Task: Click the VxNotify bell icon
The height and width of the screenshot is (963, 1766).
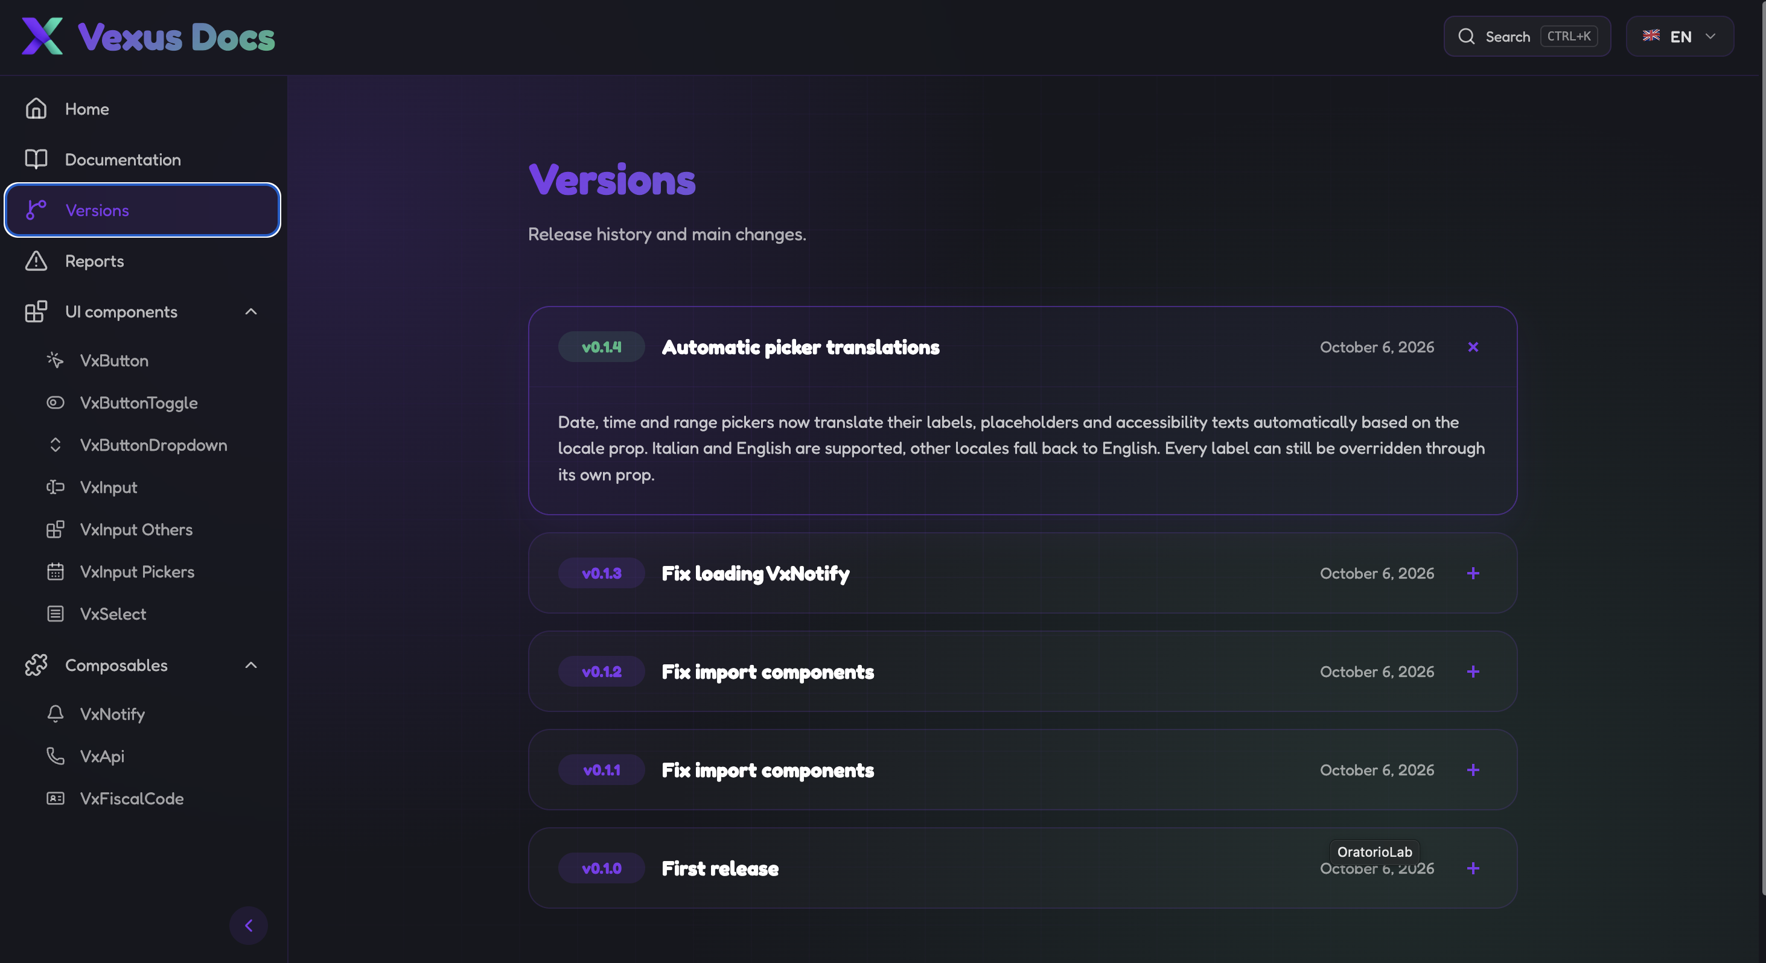Action: click(55, 714)
